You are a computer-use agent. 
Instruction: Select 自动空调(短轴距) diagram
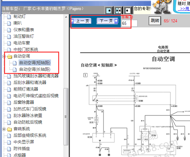click(x=35, y=63)
